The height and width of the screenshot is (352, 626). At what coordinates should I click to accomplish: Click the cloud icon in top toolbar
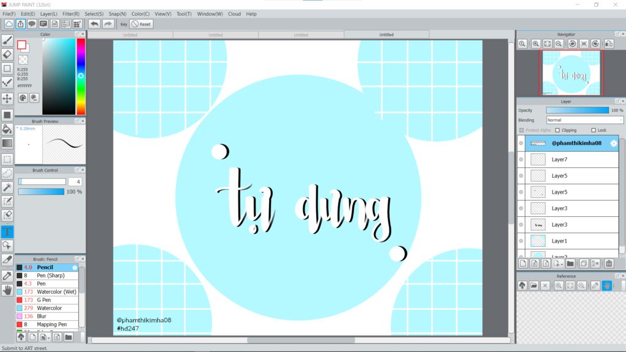[9, 24]
